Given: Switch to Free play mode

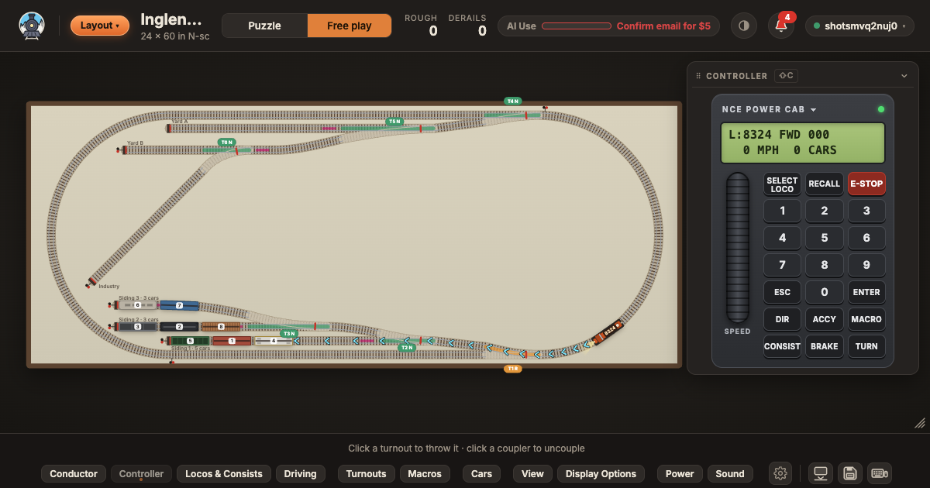Looking at the screenshot, I should click(x=349, y=26).
